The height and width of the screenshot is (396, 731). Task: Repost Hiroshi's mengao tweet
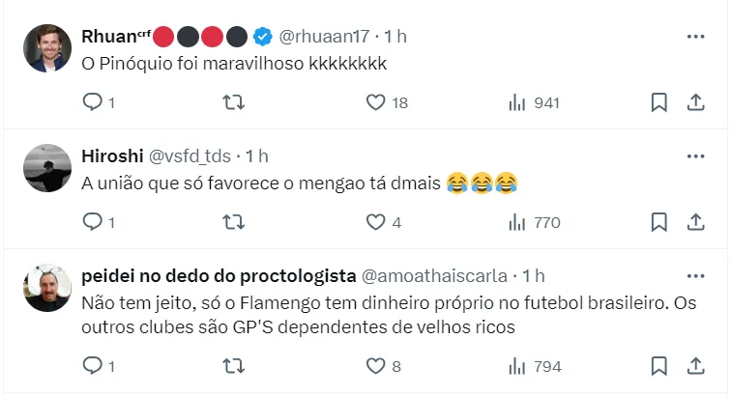[233, 222]
